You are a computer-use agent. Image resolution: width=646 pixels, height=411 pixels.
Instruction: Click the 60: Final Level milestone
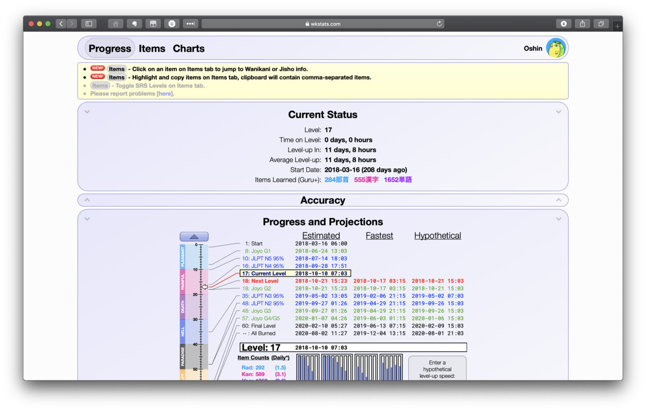(259, 326)
